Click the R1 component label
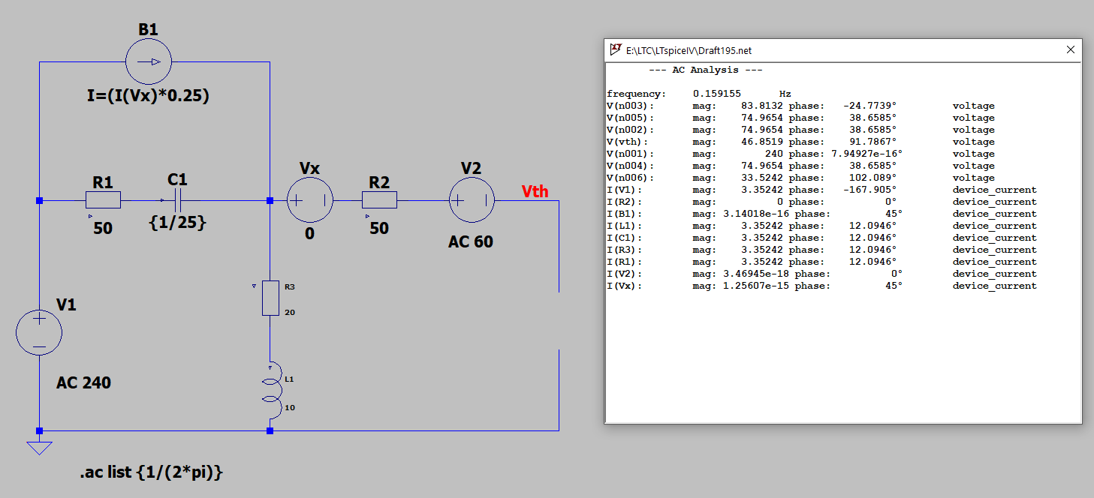 point(103,182)
